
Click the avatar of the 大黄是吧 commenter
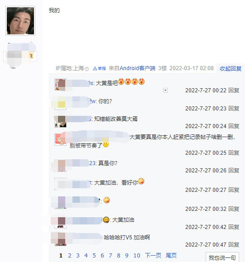[60, 84]
